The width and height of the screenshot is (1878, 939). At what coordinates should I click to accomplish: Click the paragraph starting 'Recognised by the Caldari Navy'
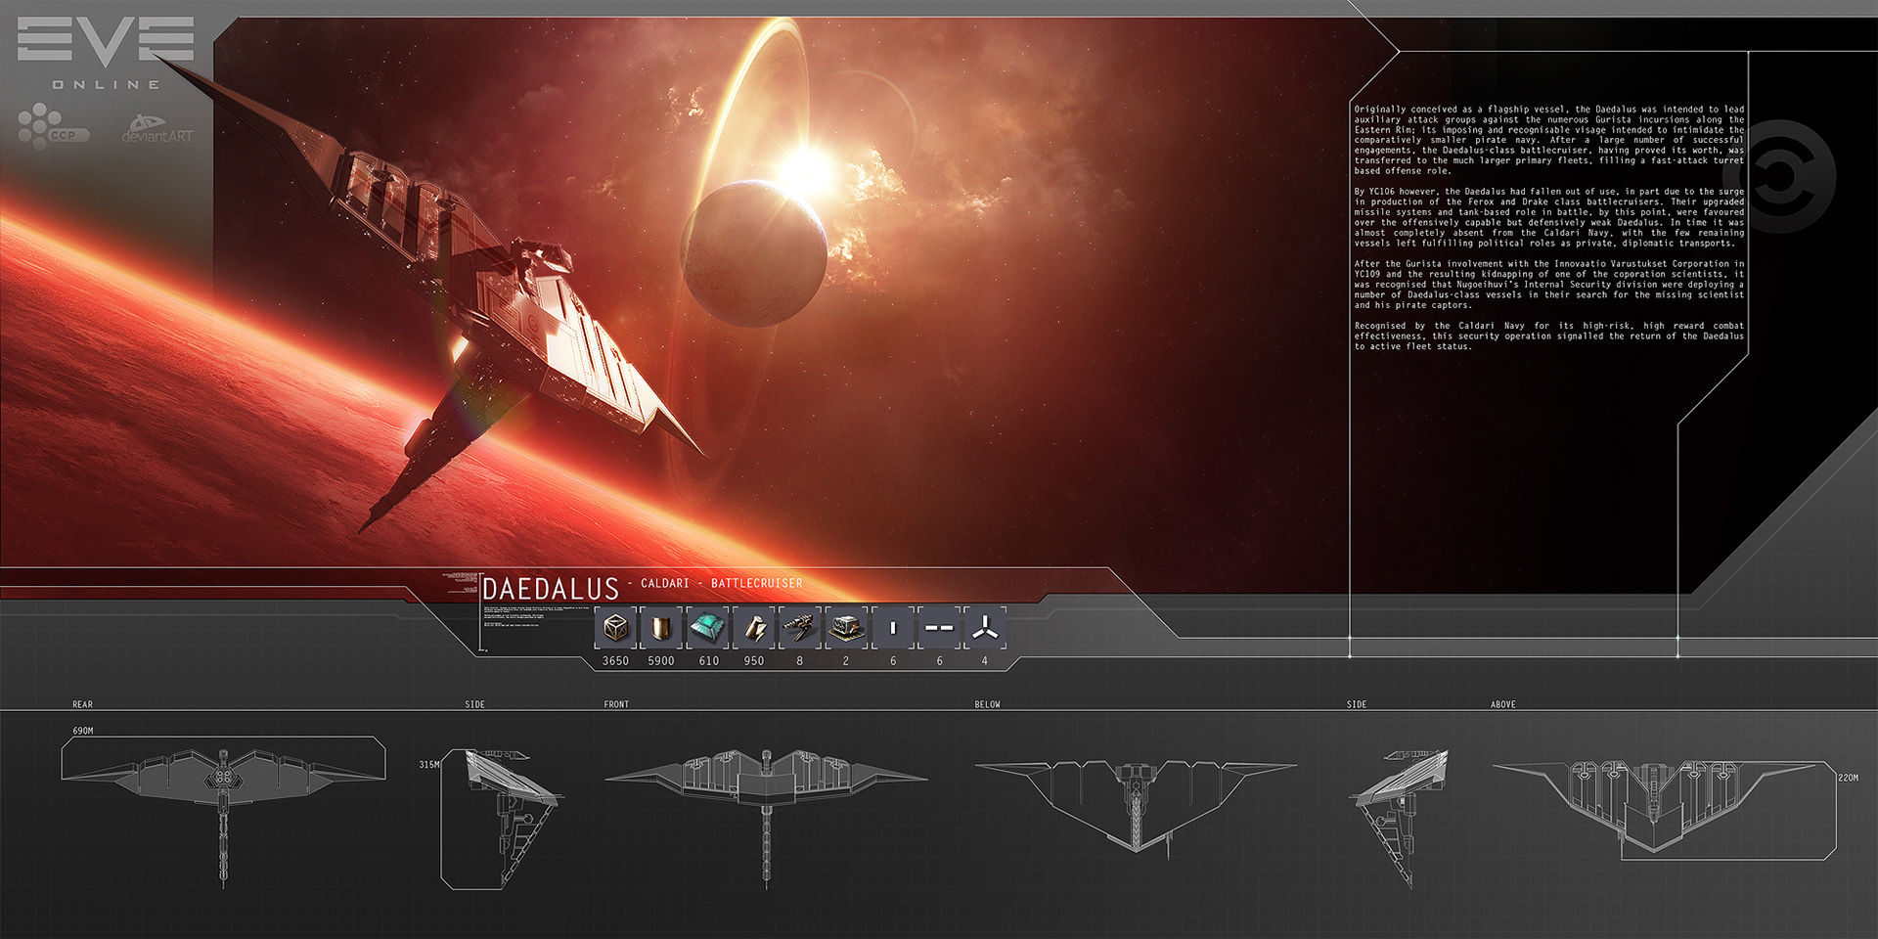[1548, 335]
